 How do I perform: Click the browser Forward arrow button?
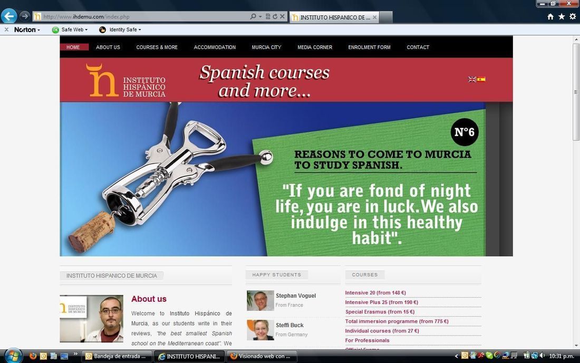pyautogui.click(x=24, y=16)
